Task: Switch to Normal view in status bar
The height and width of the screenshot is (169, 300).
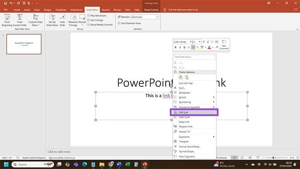Action: coord(234,158)
